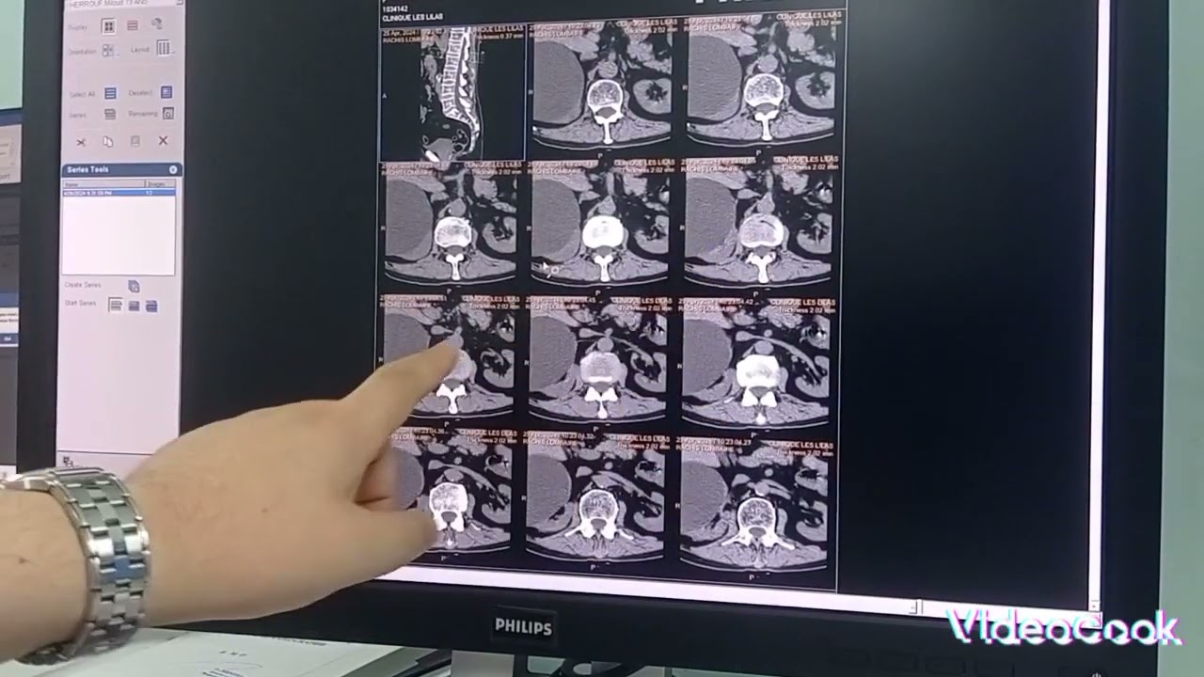
Task: Click the scissors cut icon
Action: pyautogui.click(x=81, y=142)
